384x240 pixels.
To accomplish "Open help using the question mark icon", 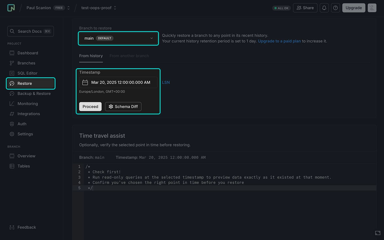I will pyautogui.click(x=335, y=8).
